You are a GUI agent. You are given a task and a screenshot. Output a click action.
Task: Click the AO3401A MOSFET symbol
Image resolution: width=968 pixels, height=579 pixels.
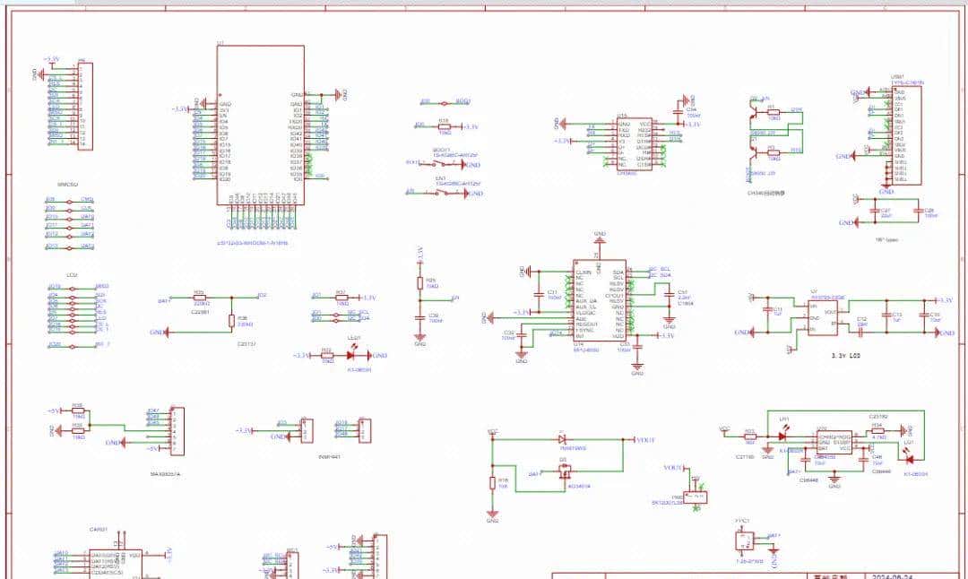point(563,471)
